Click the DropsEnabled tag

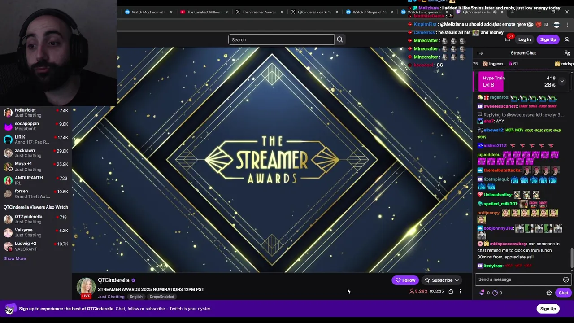coord(161,297)
